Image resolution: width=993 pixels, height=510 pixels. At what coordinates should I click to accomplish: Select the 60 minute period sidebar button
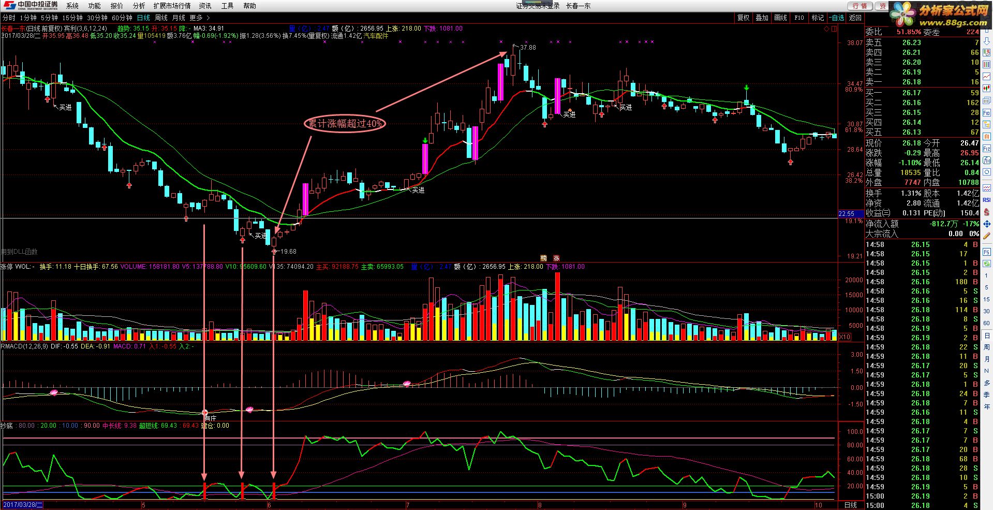pyautogui.click(x=987, y=323)
